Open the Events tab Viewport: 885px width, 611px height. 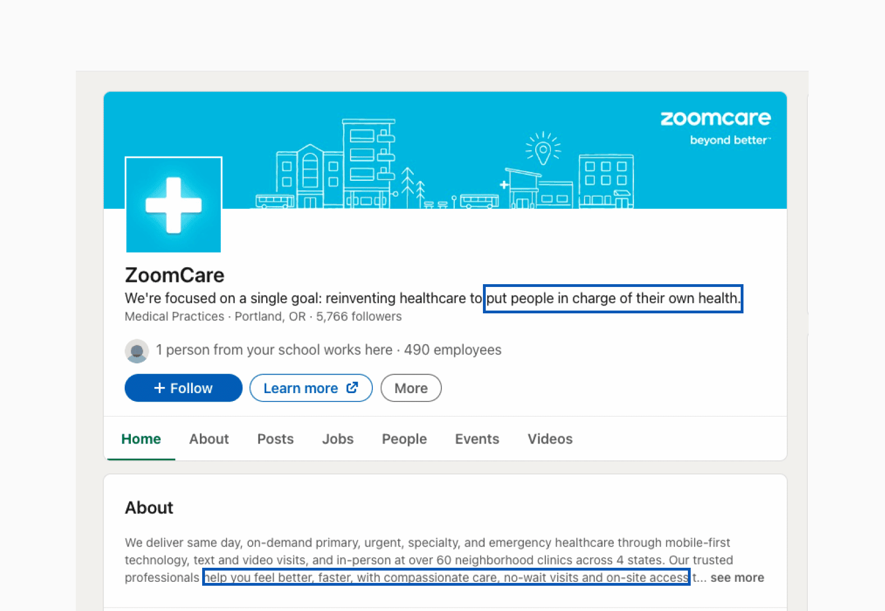[477, 439]
